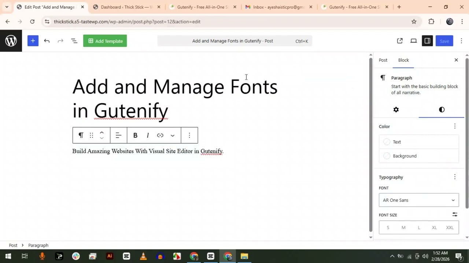Open browser extensions puzzle icon
This screenshot has height=263, width=469.
(x=431, y=22)
